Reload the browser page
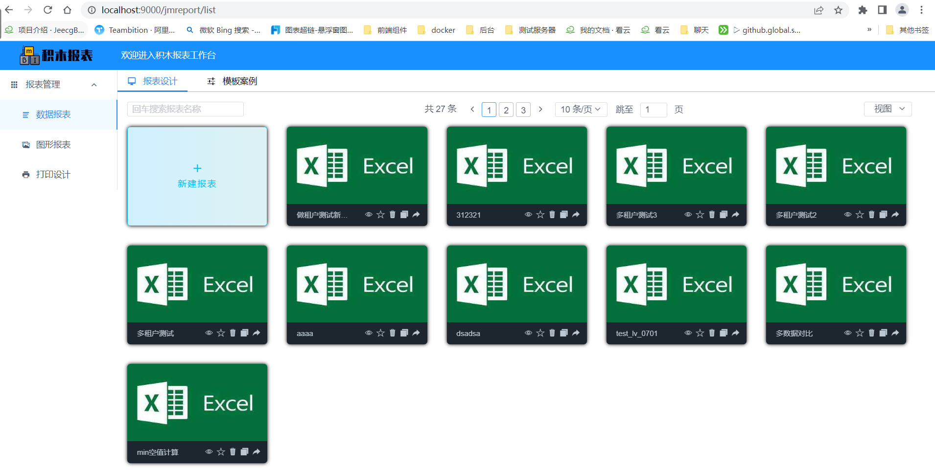 (47, 10)
